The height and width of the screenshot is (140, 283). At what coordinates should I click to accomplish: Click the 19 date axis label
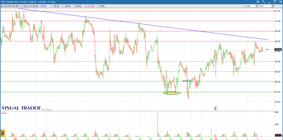[140, 139]
